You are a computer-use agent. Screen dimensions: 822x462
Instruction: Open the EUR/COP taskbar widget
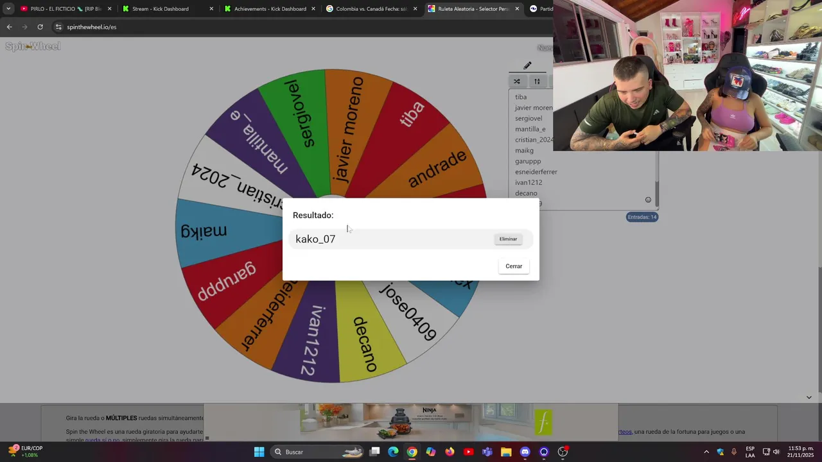tap(26, 452)
